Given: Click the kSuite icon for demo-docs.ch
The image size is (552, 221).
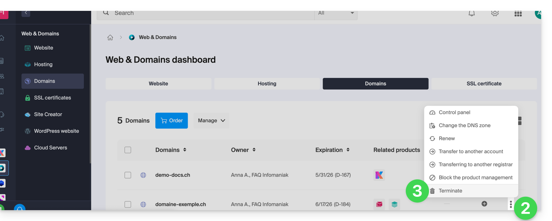Looking at the screenshot, I should coord(379,175).
